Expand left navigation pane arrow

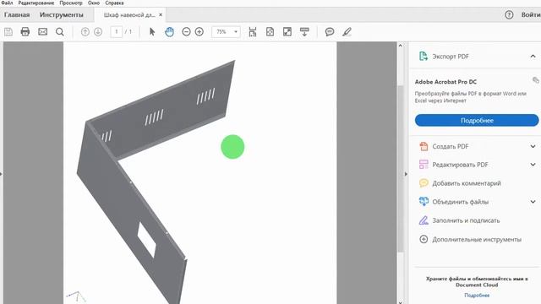[x=2, y=174]
